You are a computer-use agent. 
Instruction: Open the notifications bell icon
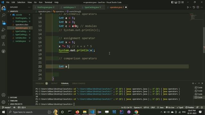point(202,107)
